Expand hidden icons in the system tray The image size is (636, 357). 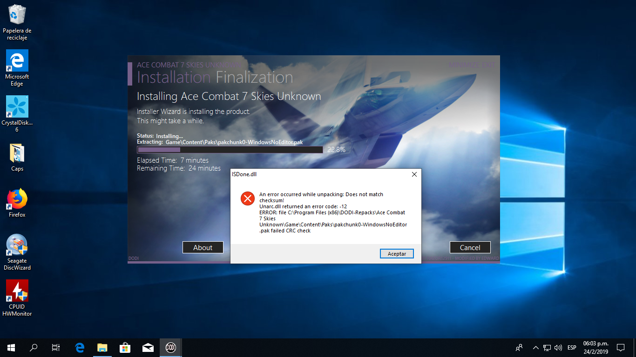pyautogui.click(x=536, y=347)
